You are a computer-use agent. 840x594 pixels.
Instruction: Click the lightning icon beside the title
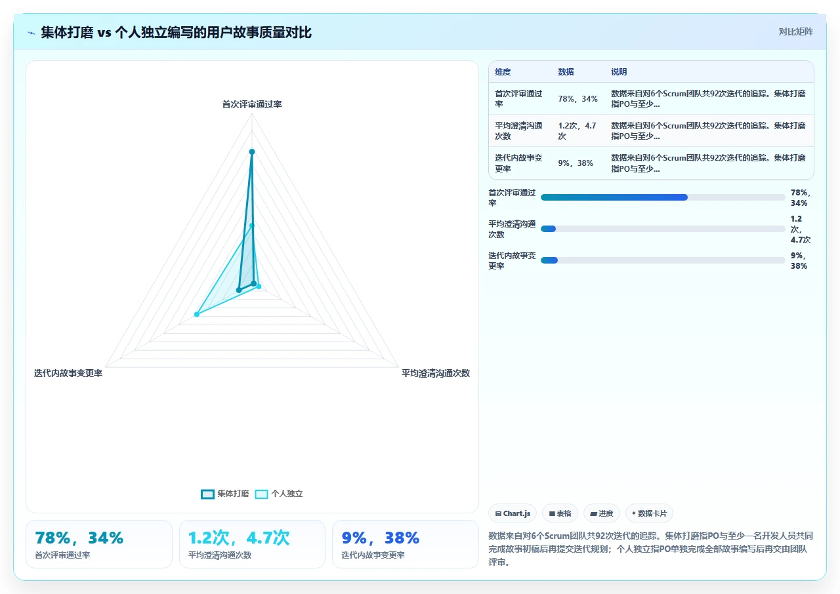[x=31, y=32]
